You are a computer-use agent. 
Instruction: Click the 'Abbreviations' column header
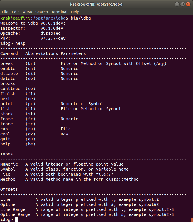pos(42,53)
